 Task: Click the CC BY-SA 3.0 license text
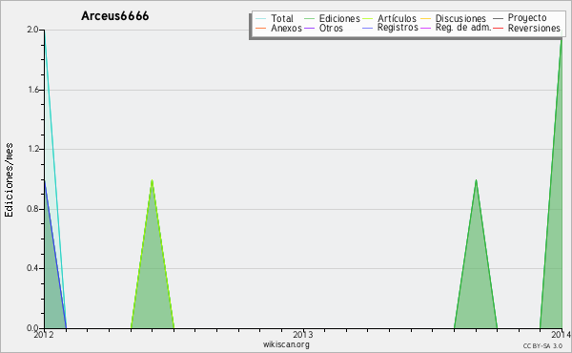pyautogui.click(x=542, y=346)
